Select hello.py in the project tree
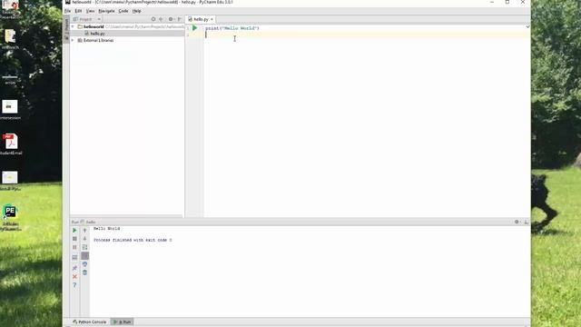 point(97,34)
